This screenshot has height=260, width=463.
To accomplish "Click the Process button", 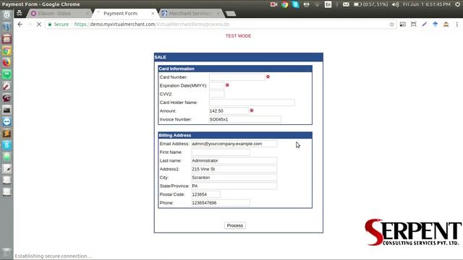I will (x=235, y=225).
